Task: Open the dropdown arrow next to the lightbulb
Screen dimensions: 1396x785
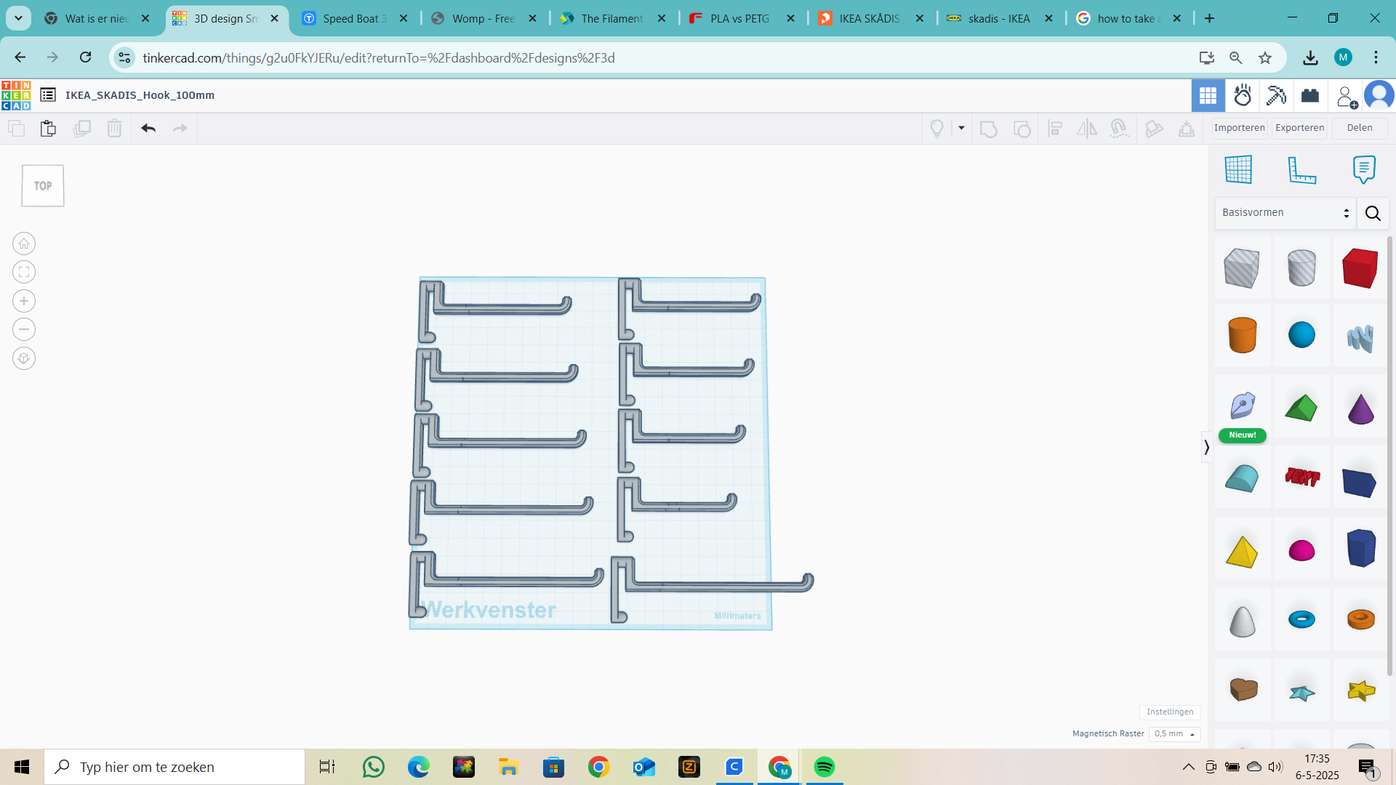Action: [x=961, y=129]
